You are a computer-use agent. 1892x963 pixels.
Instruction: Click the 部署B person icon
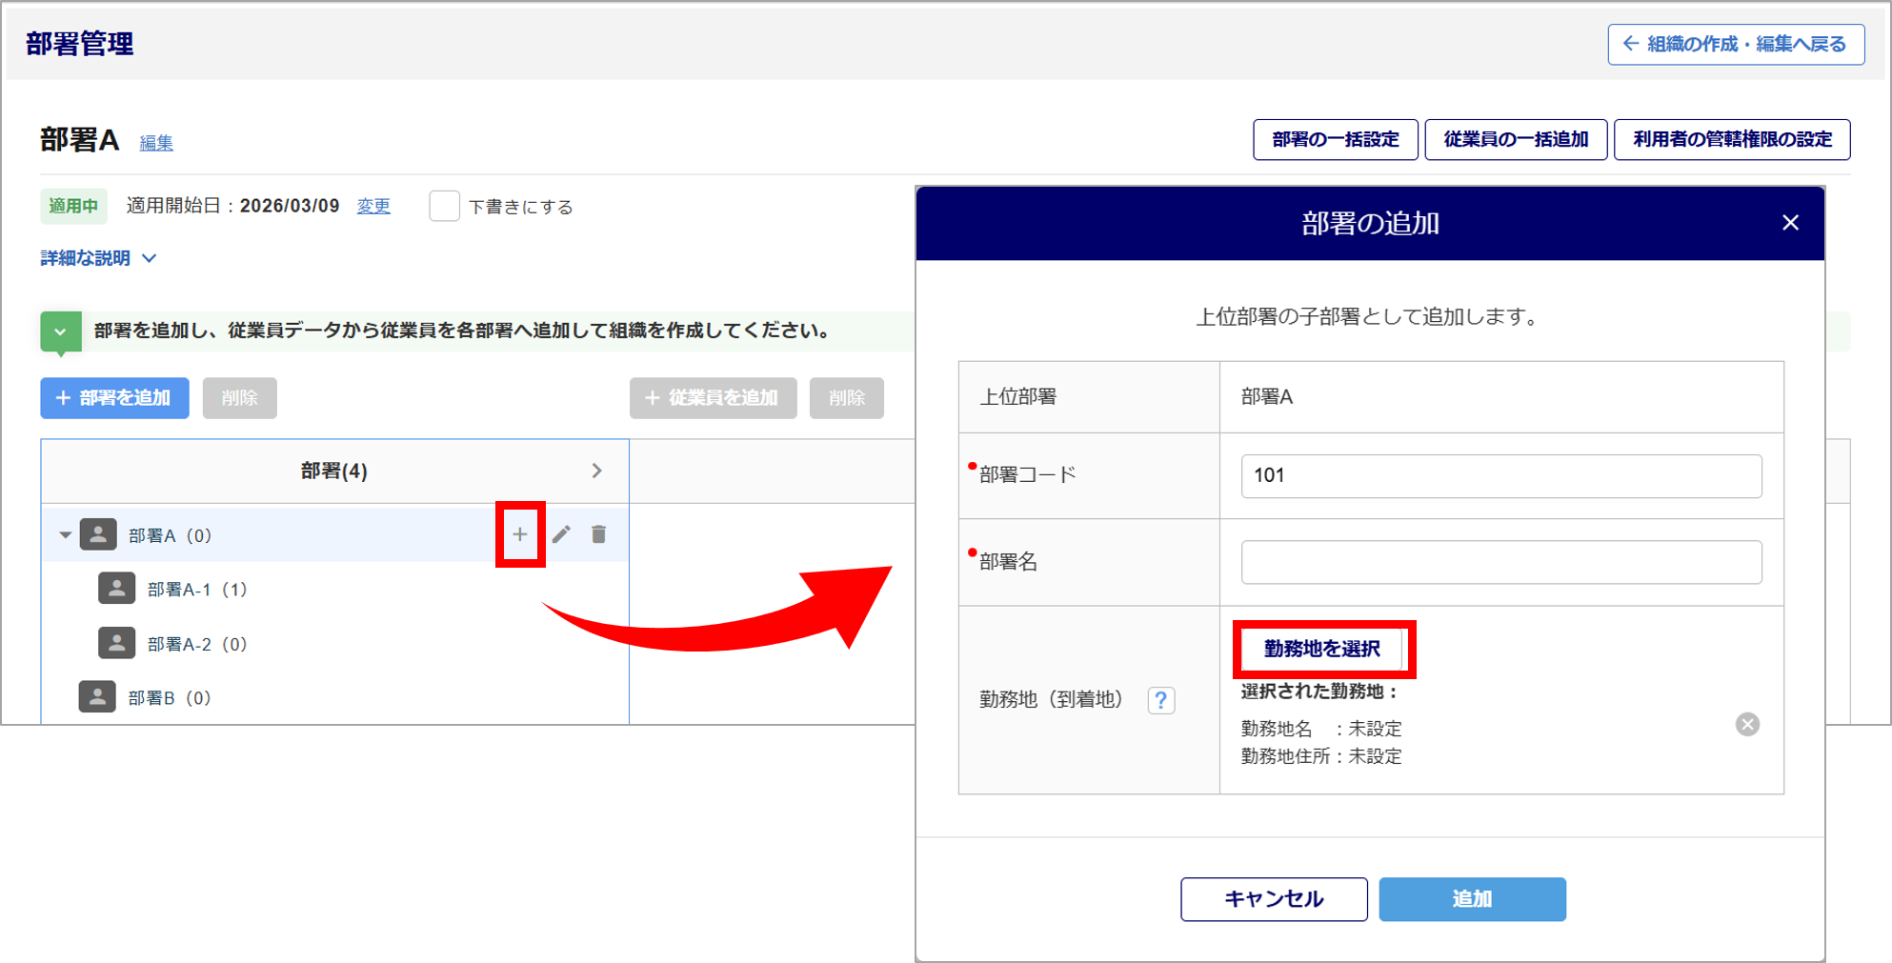tap(97, 697)
